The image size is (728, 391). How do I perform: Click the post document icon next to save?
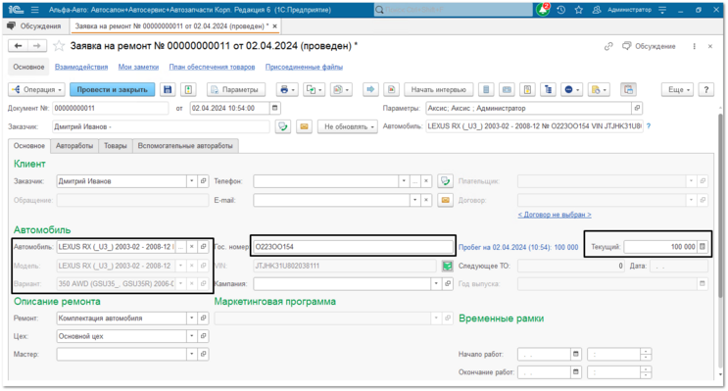pyautogui.click(x=188, y=89)
